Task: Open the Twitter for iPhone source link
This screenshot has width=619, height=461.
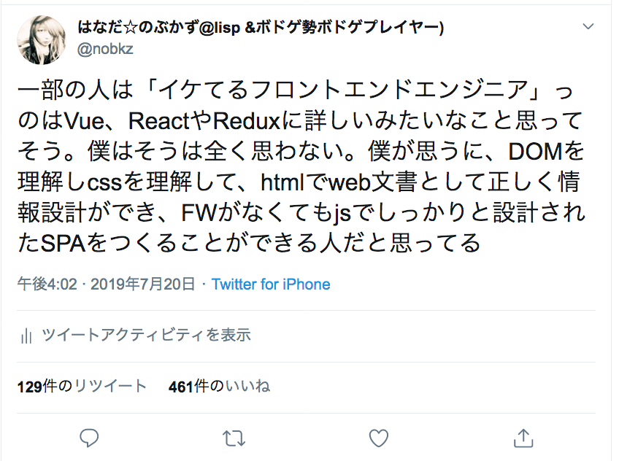Action: pyautogui.click(x=271, y=284)
